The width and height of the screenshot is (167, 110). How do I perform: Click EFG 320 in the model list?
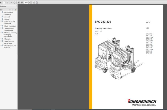click(149, 53)
